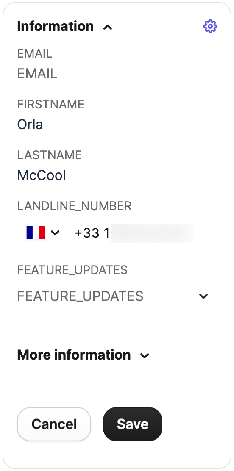
Task: Click the Cancel button
Action: (54, 424)
